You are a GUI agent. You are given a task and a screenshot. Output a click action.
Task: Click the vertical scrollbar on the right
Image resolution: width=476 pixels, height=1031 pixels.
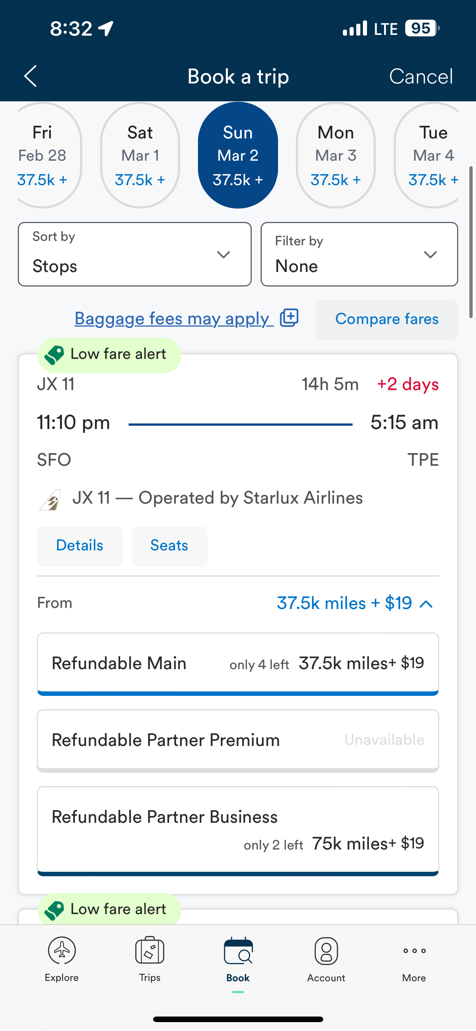(x=471, y=242)
